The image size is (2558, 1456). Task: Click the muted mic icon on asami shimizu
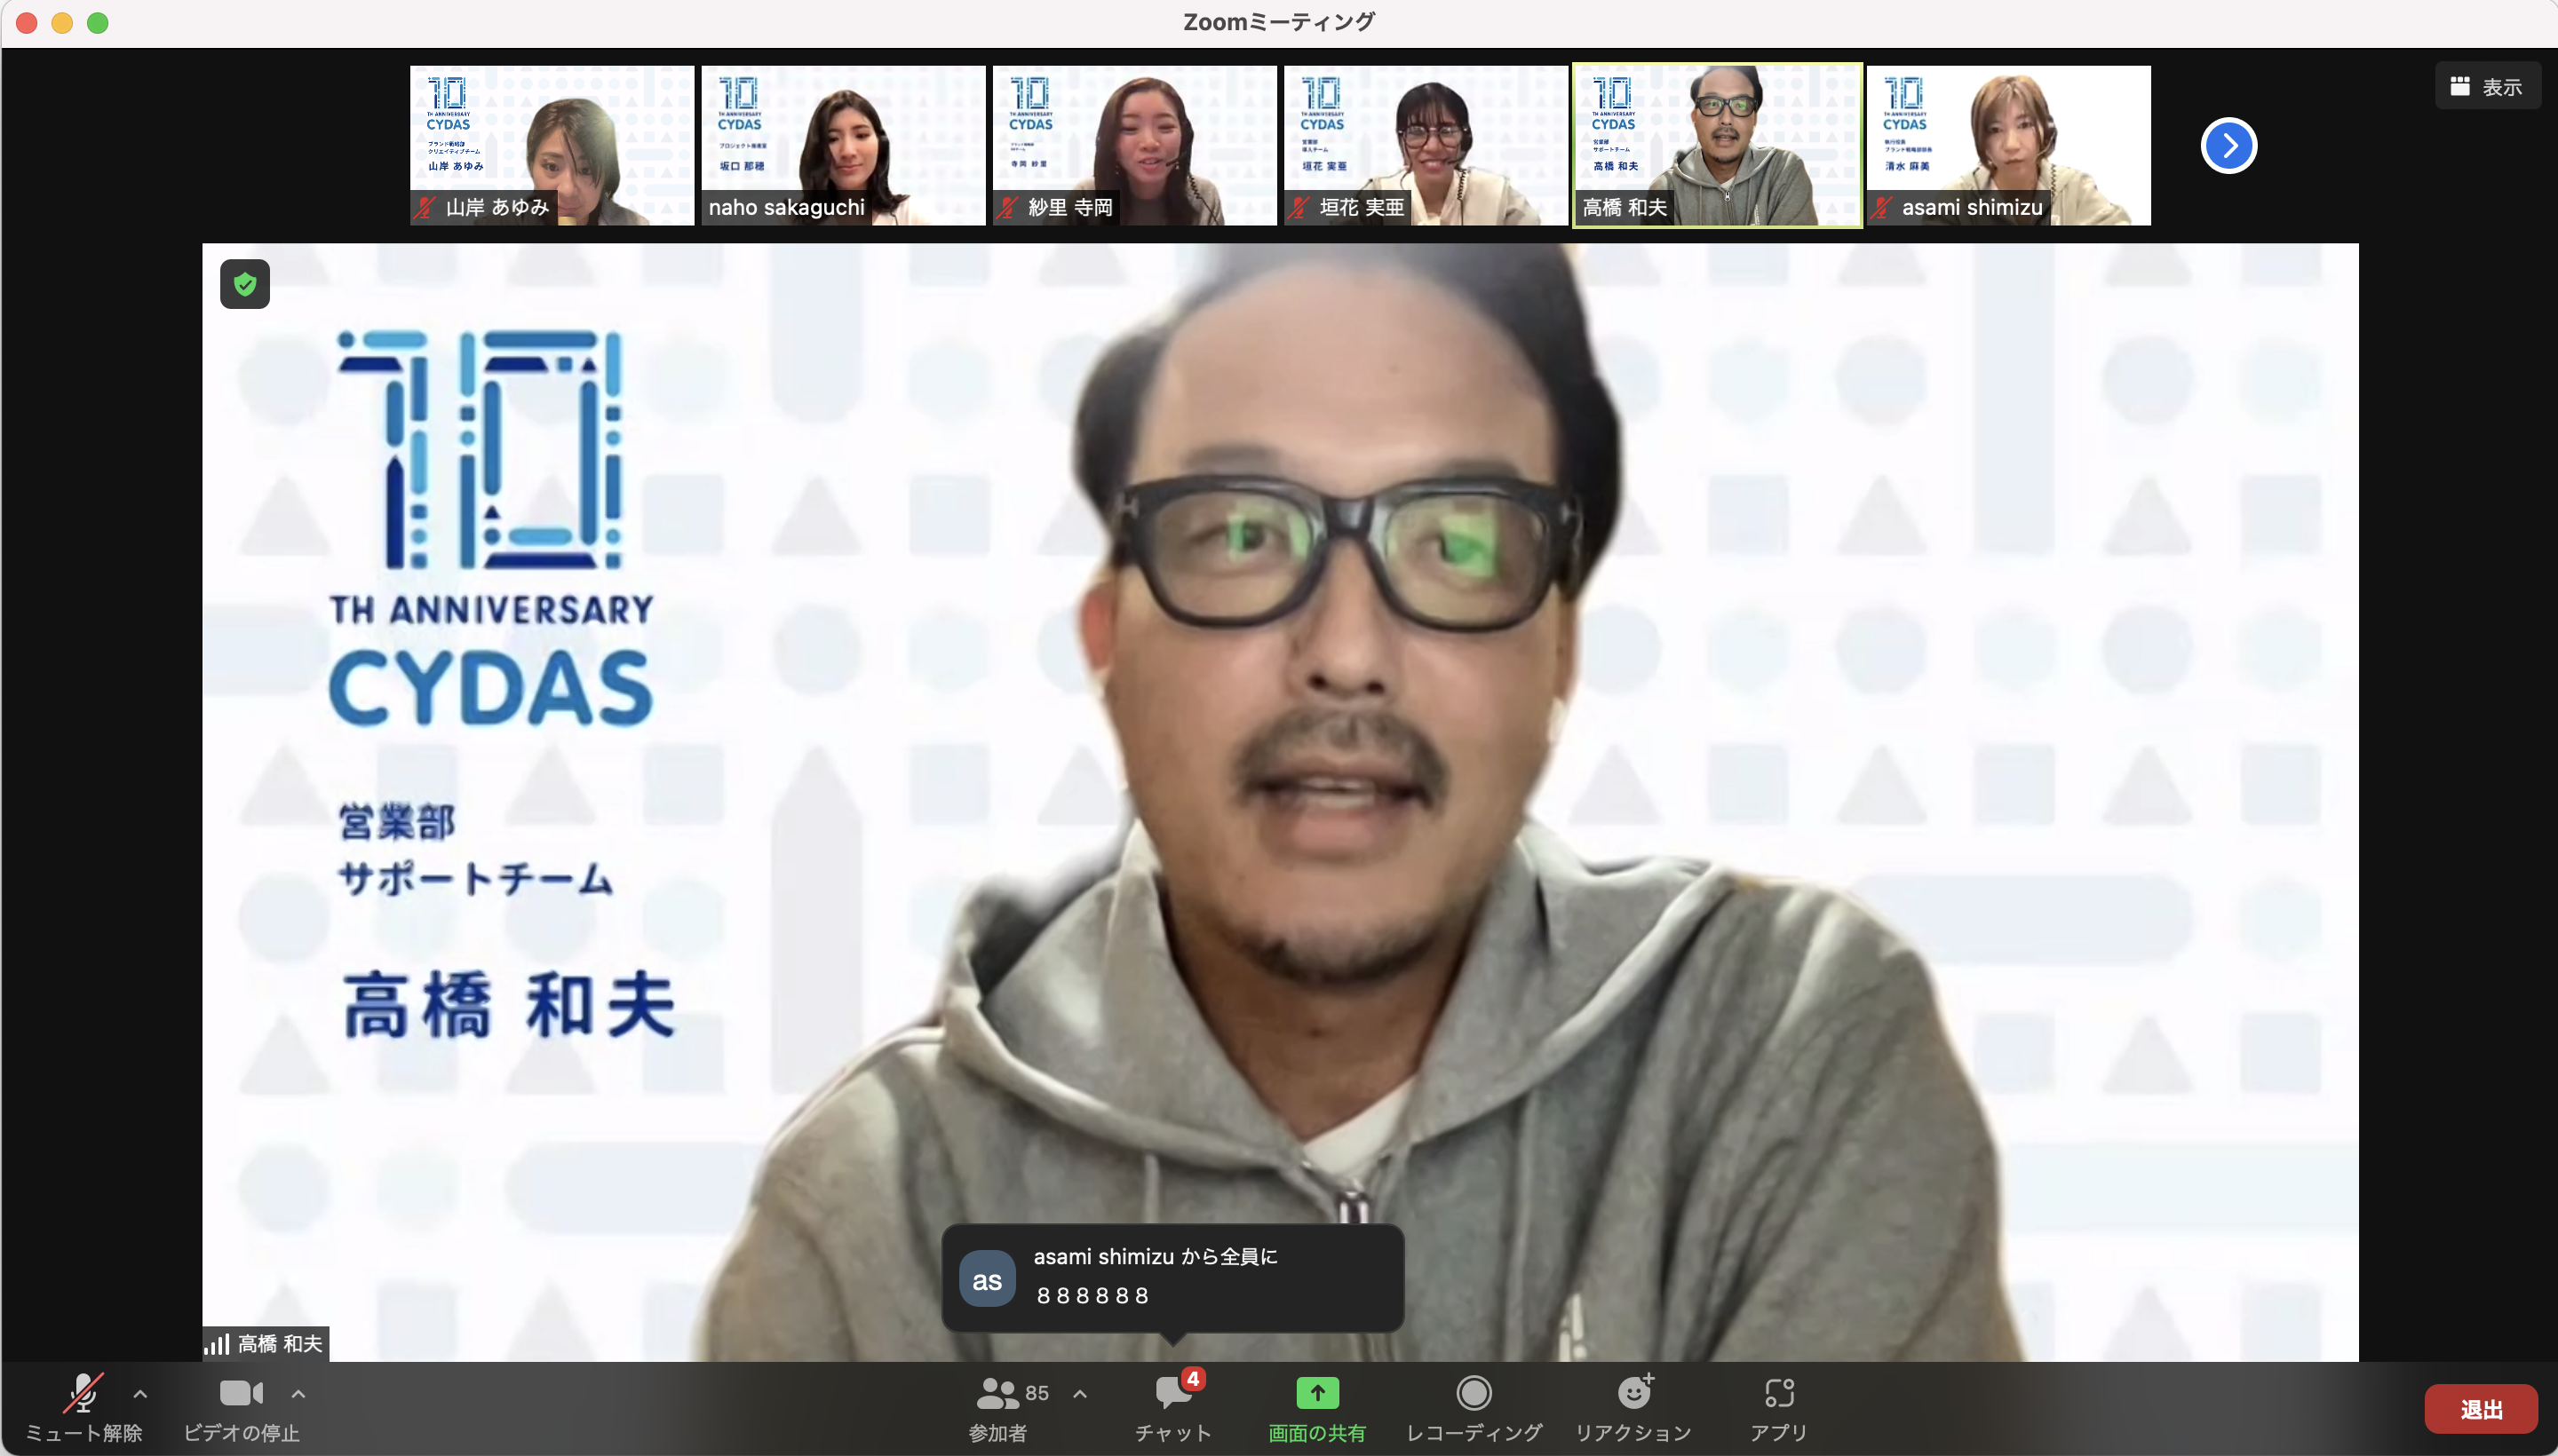tap(1883, 207)
